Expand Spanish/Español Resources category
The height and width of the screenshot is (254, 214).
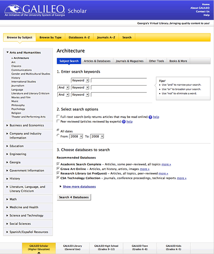(7, 232)
